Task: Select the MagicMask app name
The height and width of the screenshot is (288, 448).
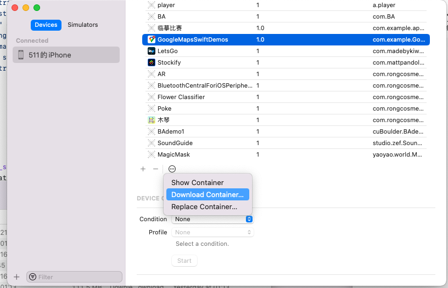Action: click(x=173, y=154)
